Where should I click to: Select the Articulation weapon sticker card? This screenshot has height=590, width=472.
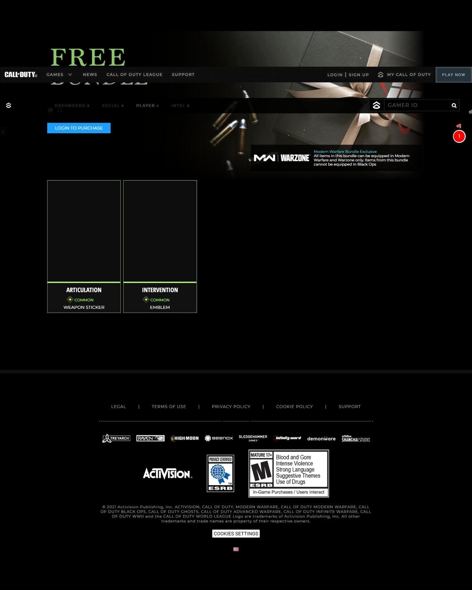[x=84, y=246]
